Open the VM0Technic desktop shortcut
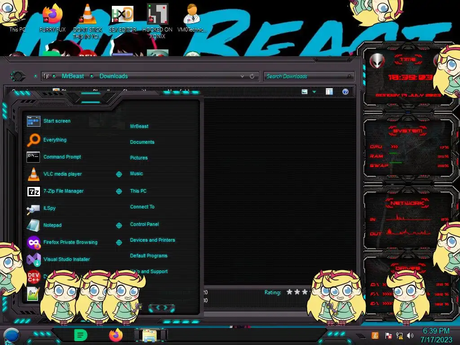 tap(192, 18)
